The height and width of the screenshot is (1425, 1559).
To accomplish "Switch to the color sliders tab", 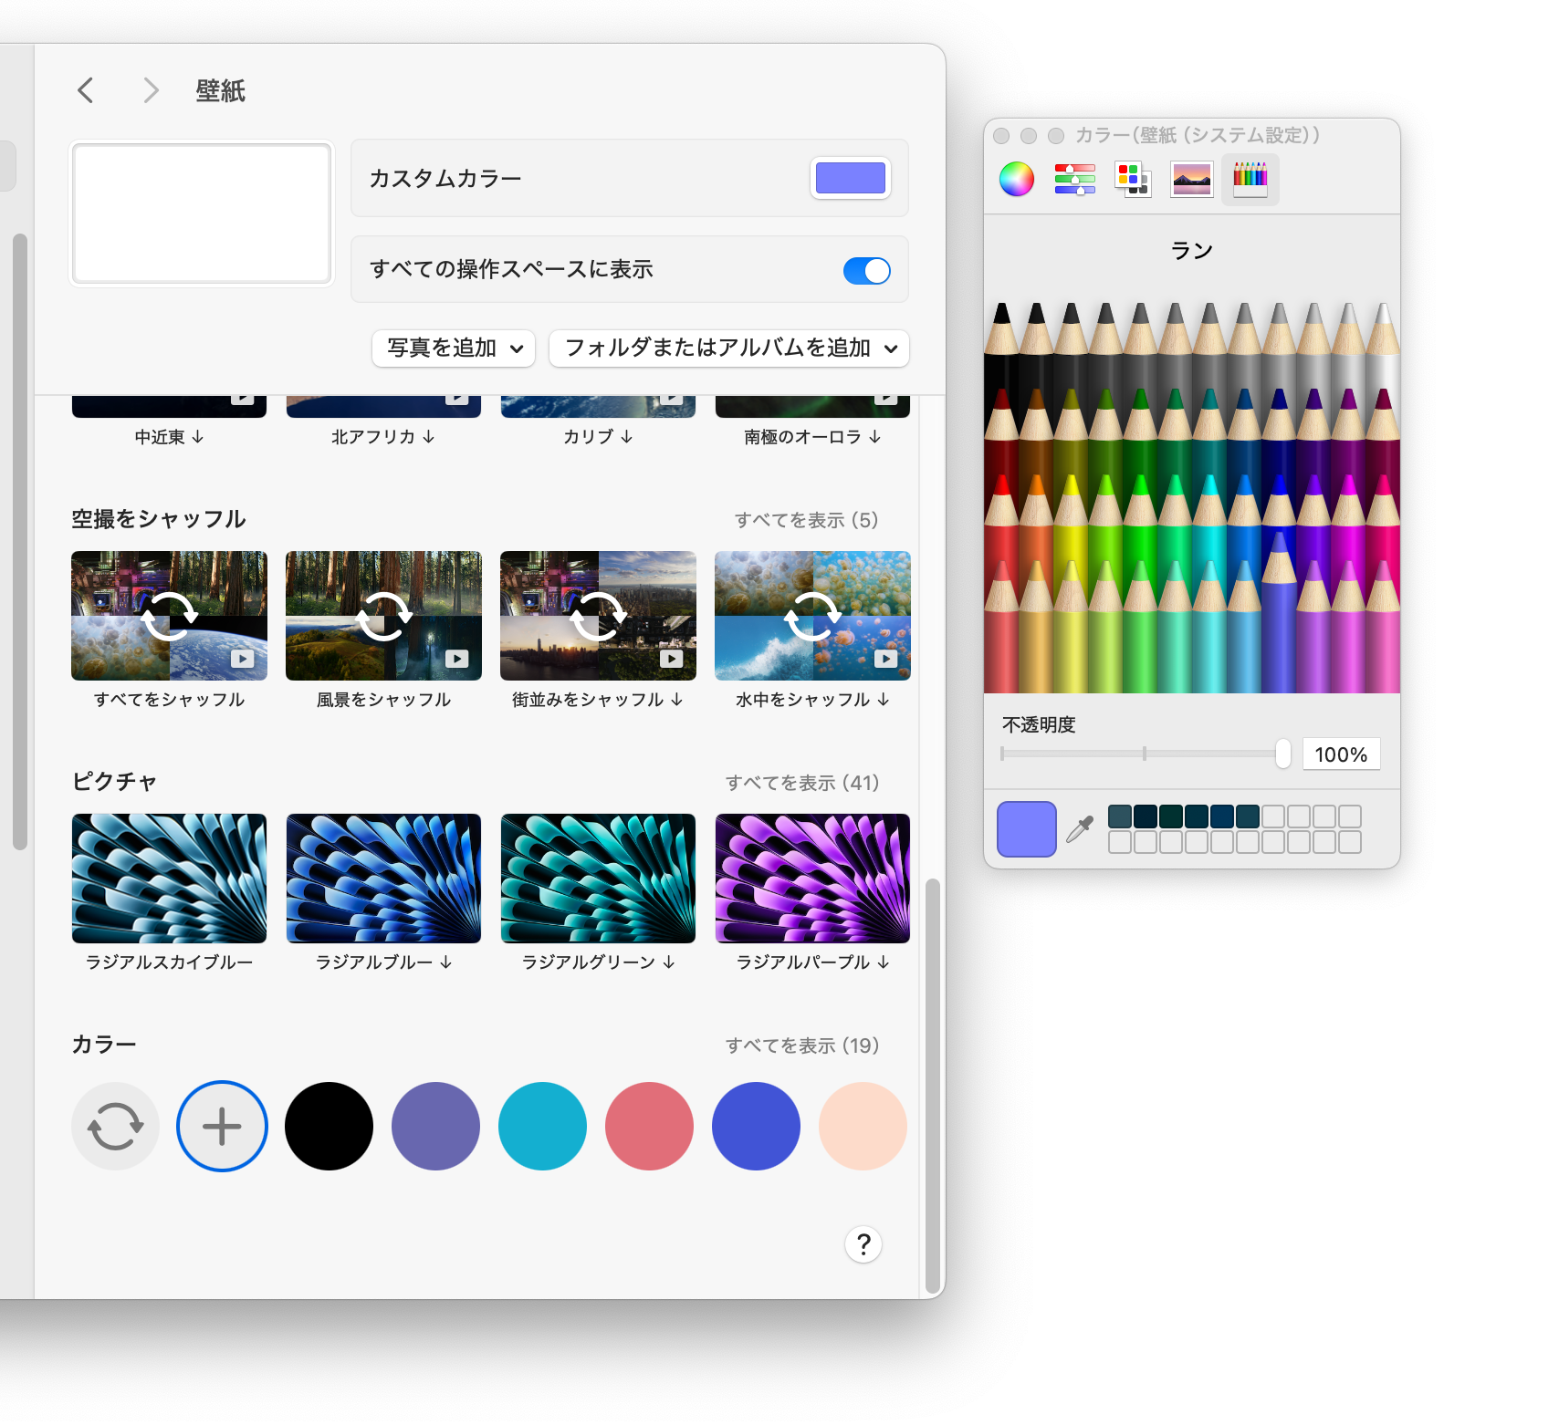I will click(1074, 179).
